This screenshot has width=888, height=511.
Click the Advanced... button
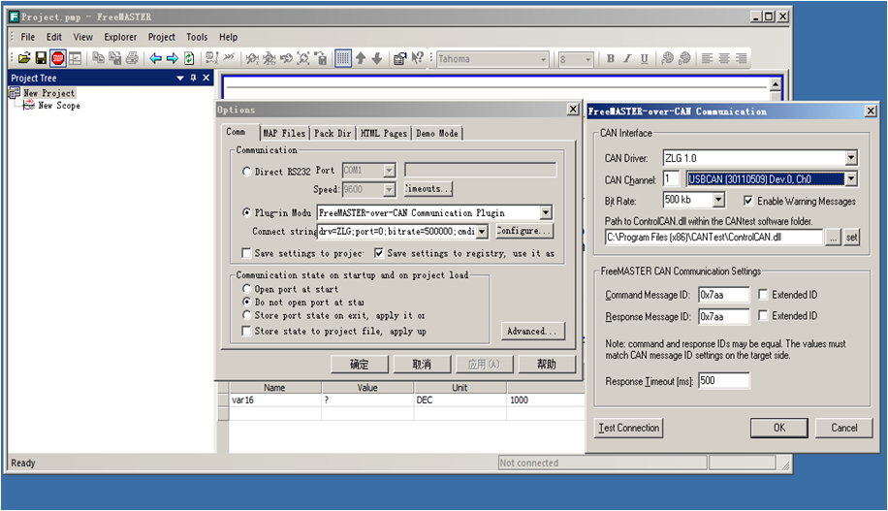[x=532, y=331]
